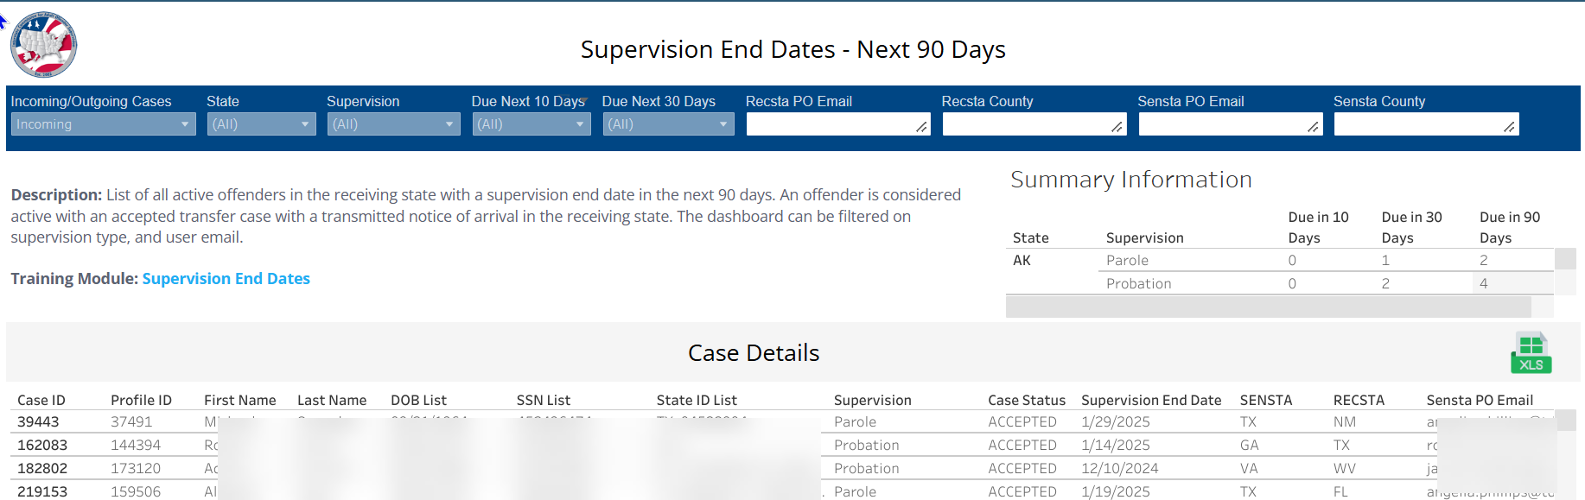Click the Due in 90 Days header

(x=1509, y=227)
